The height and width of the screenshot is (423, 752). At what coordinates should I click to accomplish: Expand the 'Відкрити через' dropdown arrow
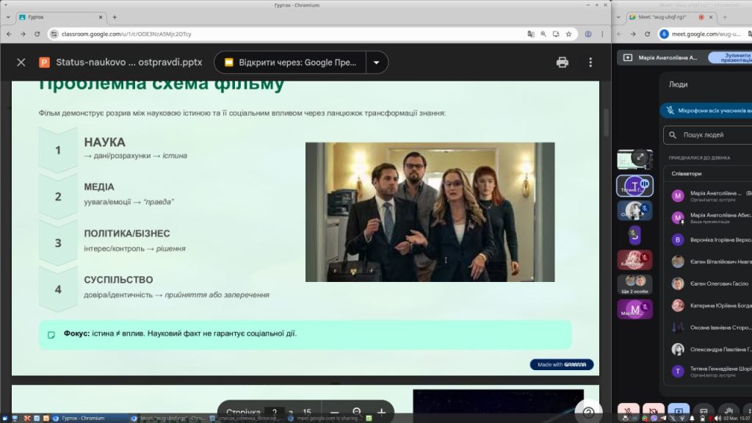pyautogui.click(x=377, y=62)
